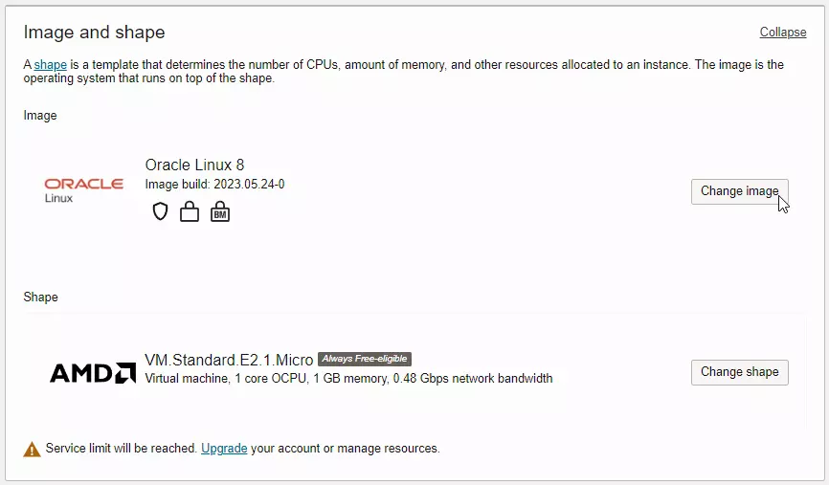This screenshot has height=485, width=829.
Task: Click the Image build 2023.05.24-0 text
Action: (x=214, y=184)
